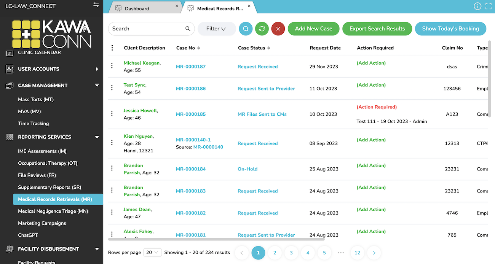
Task: Sort by Case Status column
Action: pyautogui.click(x=268, y=48)
